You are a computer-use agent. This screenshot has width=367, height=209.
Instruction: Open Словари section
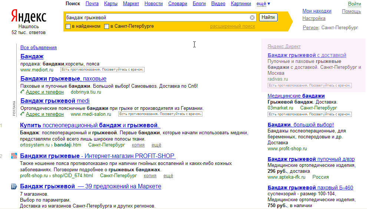[178, 4]
